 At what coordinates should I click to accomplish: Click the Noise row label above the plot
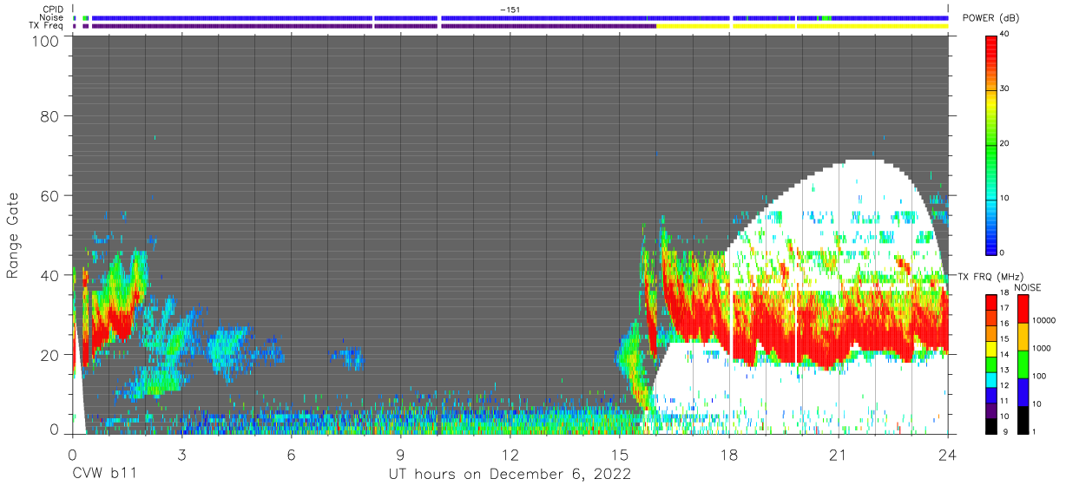[51, 17]
